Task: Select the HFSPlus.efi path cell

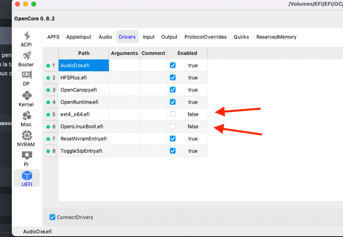Action: click(x=84, y=78)
